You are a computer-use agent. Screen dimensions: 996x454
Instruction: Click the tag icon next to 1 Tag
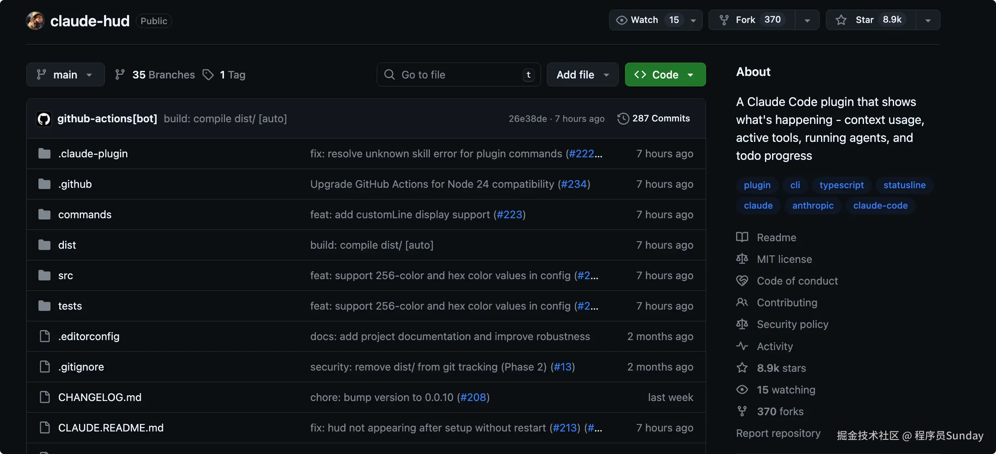point(208,75)
